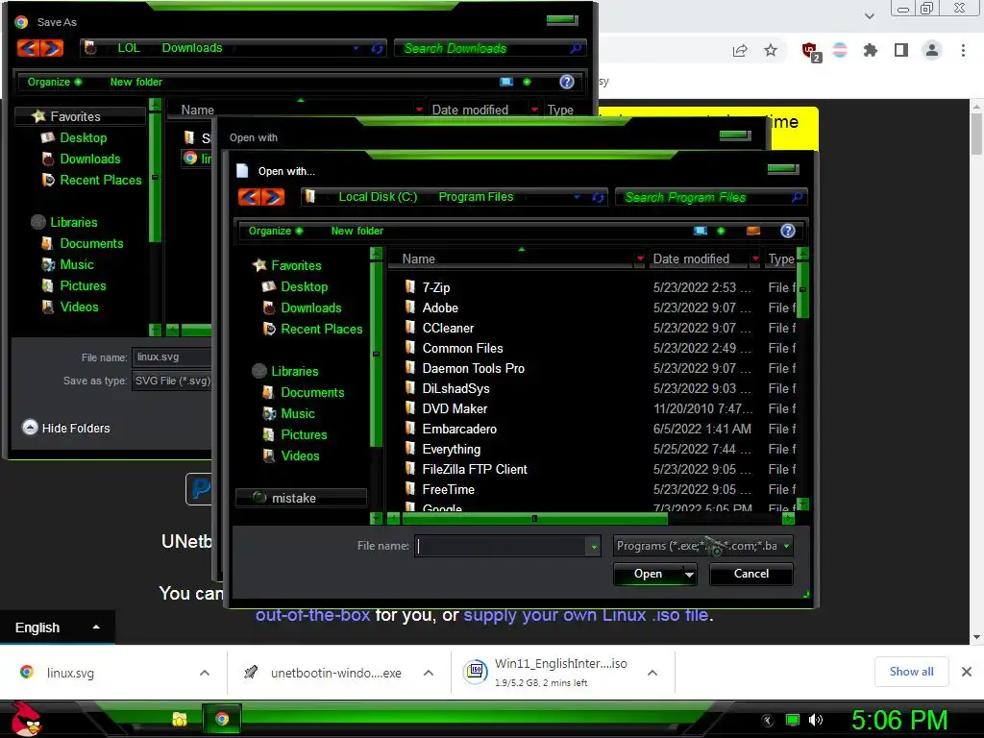Viewport: 984px width, 738px height.
Task: Open volume control in system tray
Action: [x=816, y=720]
